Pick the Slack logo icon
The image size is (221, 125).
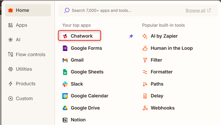(65, 84)
